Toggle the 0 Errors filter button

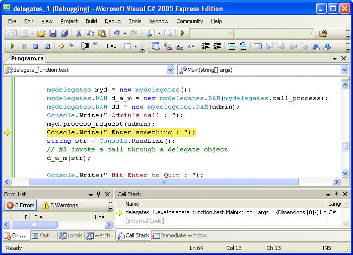(x=21, y=205)
